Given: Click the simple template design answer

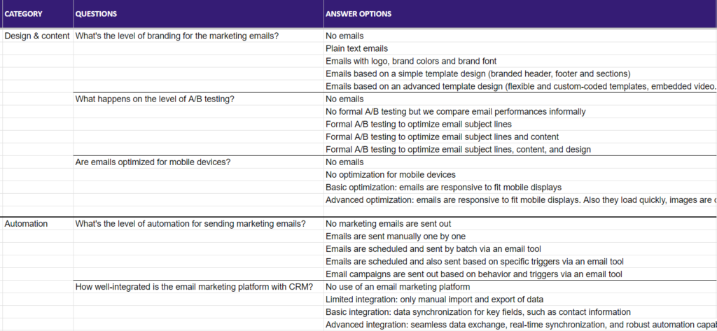Looking at the screenshot, I should [x=478, y=73].
